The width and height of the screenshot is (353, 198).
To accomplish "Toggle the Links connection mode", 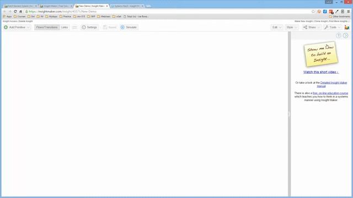I will pyautogui.click(x=65, y=27).
